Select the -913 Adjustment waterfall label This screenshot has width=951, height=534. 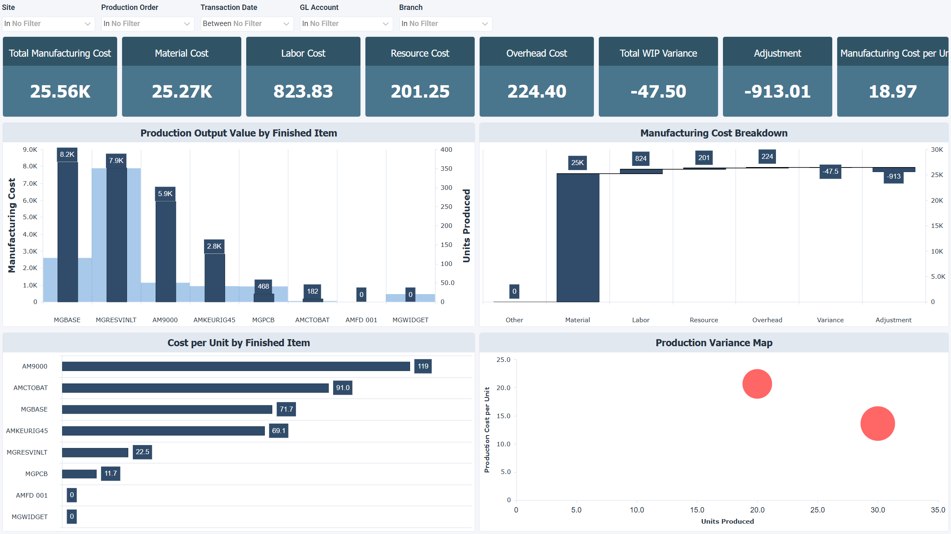(893, 177)
